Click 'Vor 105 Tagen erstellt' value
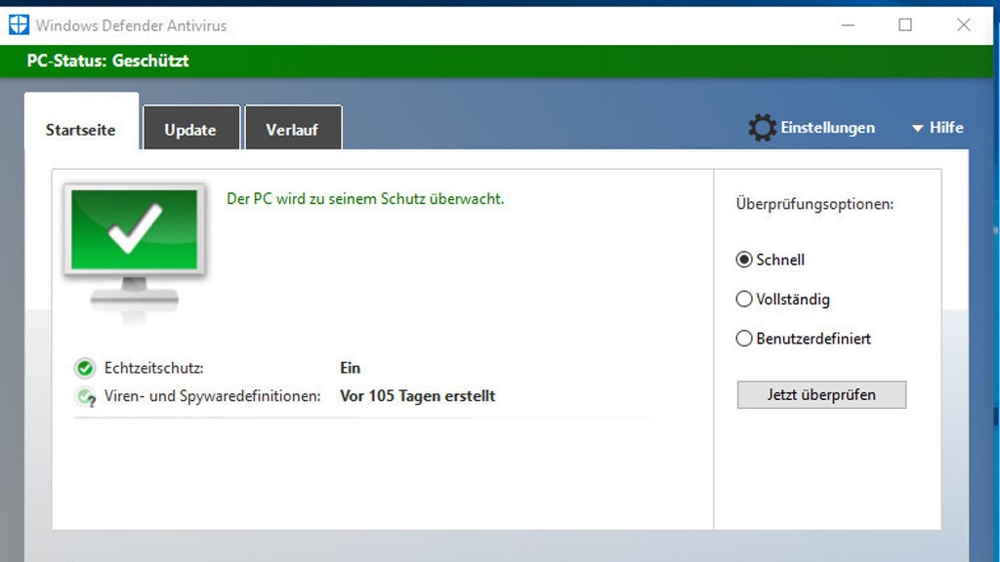Image resolution: width=1000 pixels, height=562 pixels. [418, 396]
